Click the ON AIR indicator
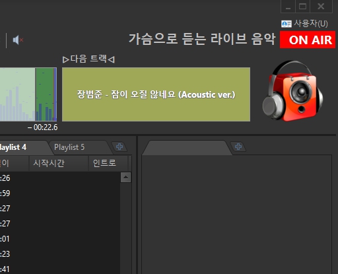The height and width of the screenshot is (274, 338). (x=308, y=40)
